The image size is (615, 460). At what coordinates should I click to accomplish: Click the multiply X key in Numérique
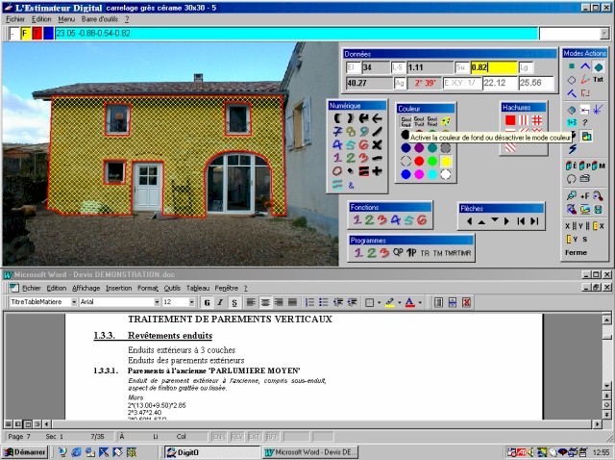coord(377,144)
